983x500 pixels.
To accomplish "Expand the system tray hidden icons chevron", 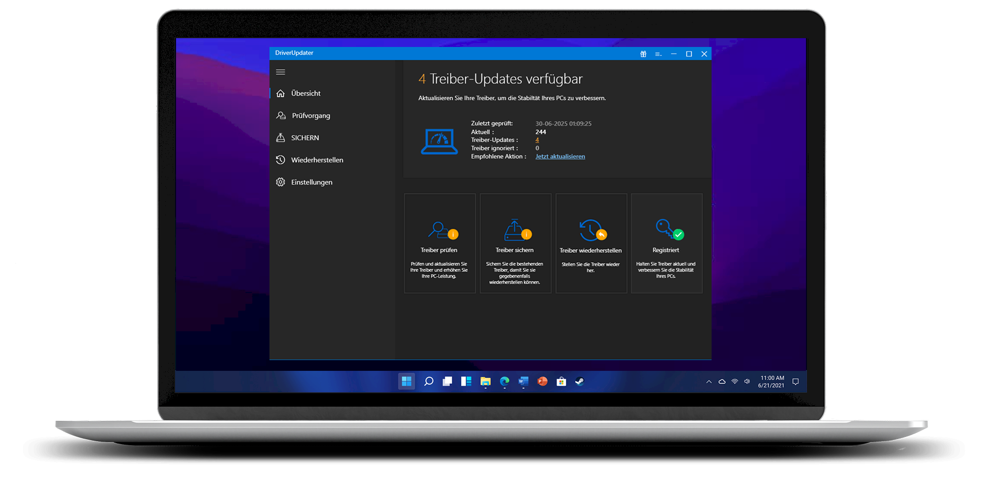I will point(709,382).
